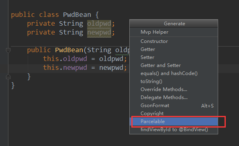The height and width of the screenshot is (146, 239).
Task: Open Override Methods... option
Action: pos(174,89)
